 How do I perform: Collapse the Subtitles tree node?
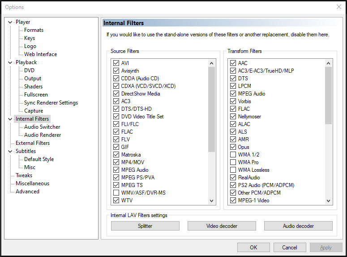[x=10, y=151]
